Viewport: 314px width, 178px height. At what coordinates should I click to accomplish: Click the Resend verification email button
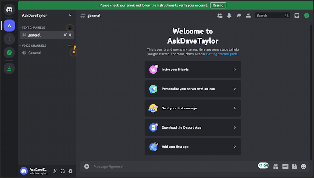pyautogui.click(x=218, y=5)
